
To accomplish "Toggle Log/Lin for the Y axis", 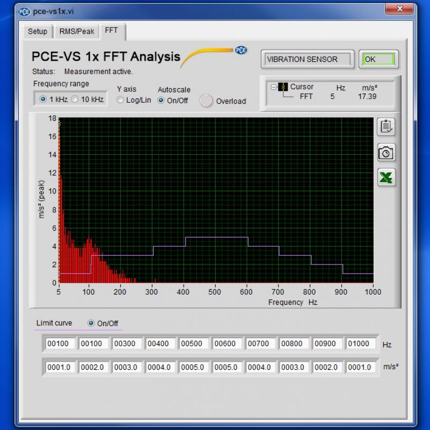I will [120, 101].
